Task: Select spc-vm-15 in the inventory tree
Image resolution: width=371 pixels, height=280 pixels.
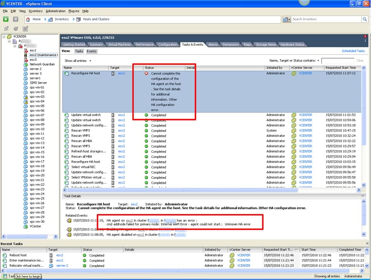Action: click(37, 153)
